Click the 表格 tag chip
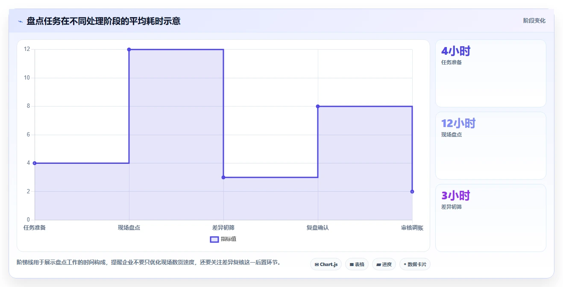Viewport: 563px width, 287px height. pyautogui.click(x=357, y=264)
